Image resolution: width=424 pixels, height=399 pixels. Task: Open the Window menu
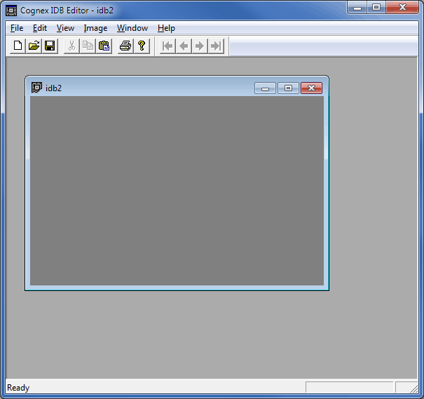point(132,28)
